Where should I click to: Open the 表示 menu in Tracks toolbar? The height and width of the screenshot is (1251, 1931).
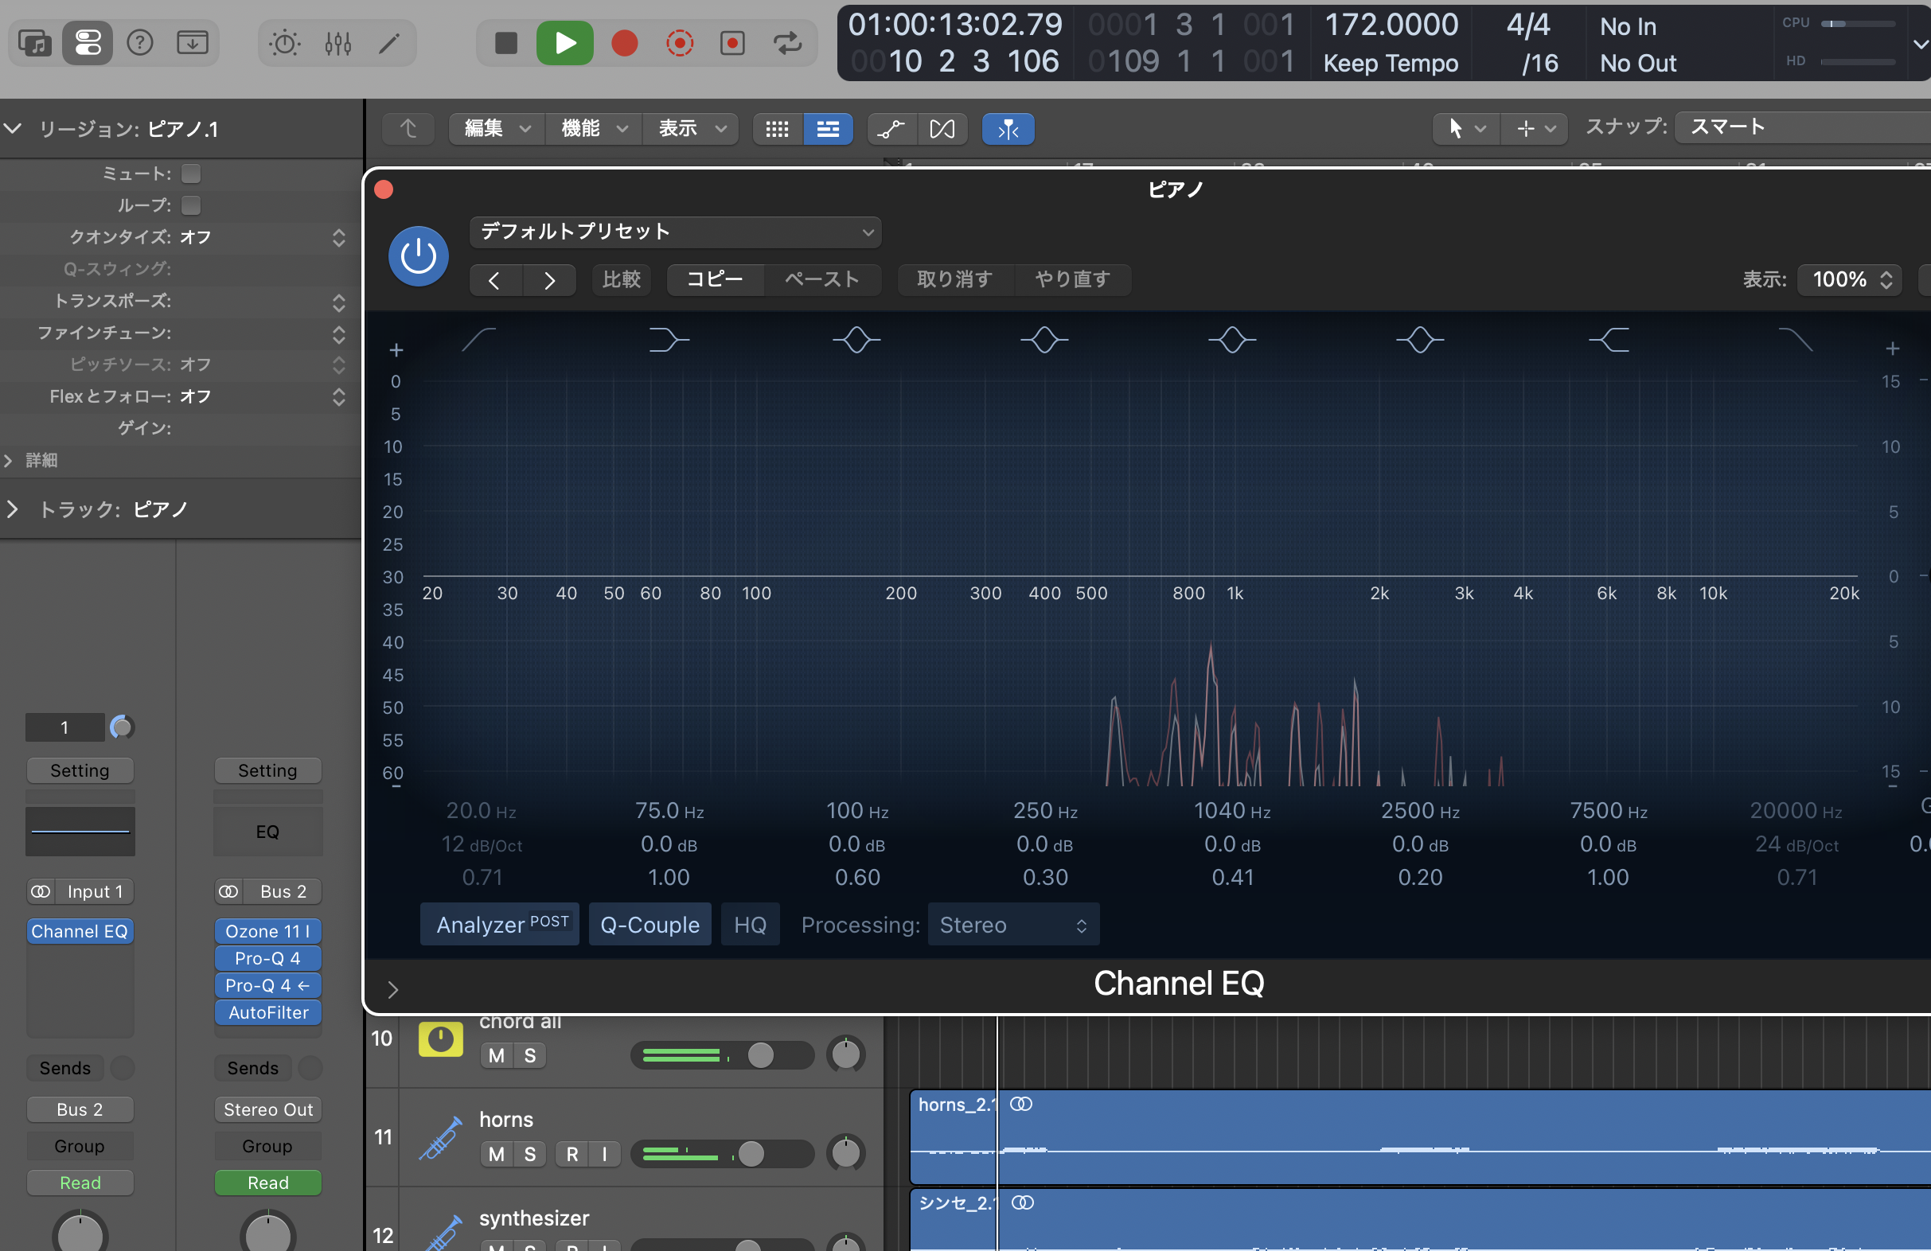(x=691, y=128)
